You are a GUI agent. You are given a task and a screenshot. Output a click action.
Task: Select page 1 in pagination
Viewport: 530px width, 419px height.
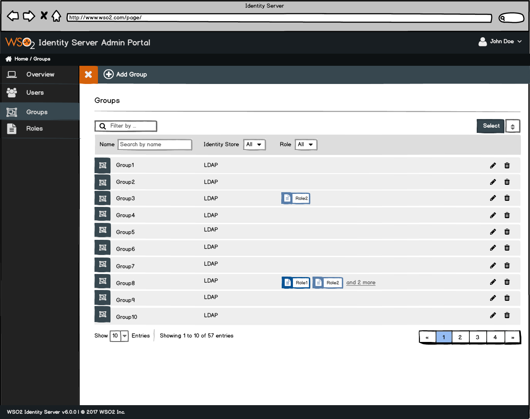point(444,337)
